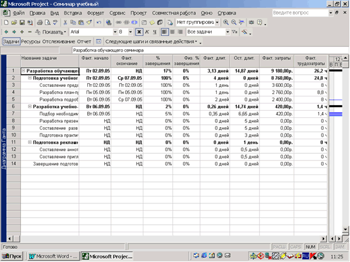Switch to Microsoft Word taskbar button
This screenshot has height=262, width=350.
tap(53, 256)
